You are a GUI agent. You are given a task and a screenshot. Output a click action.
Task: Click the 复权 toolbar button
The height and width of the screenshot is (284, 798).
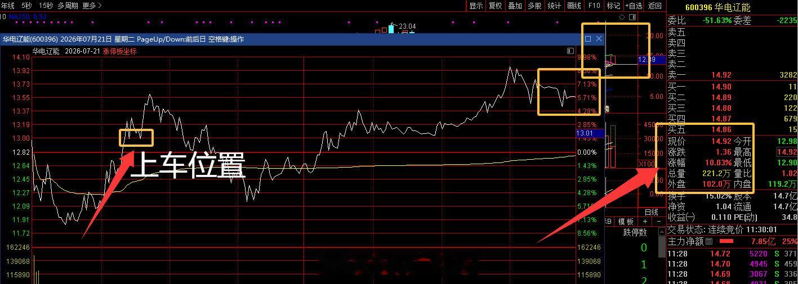click(495, 6)
